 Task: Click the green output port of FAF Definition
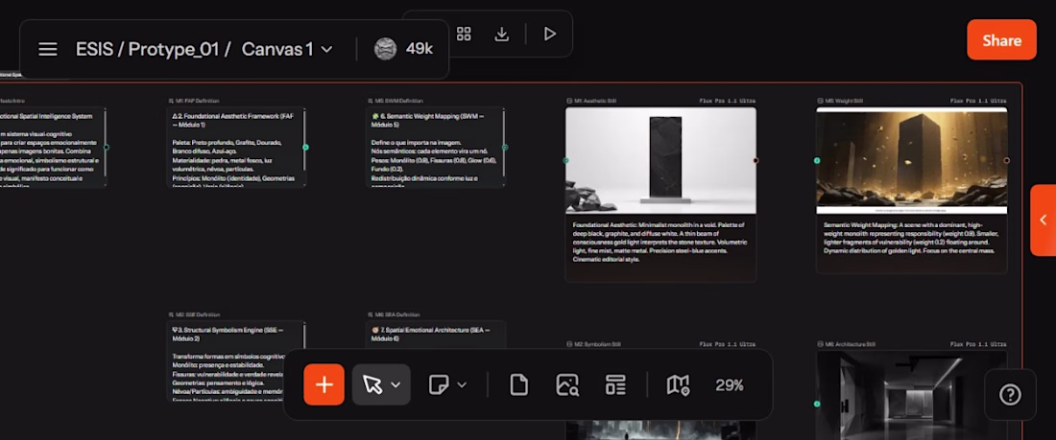(x=305, y=148)
